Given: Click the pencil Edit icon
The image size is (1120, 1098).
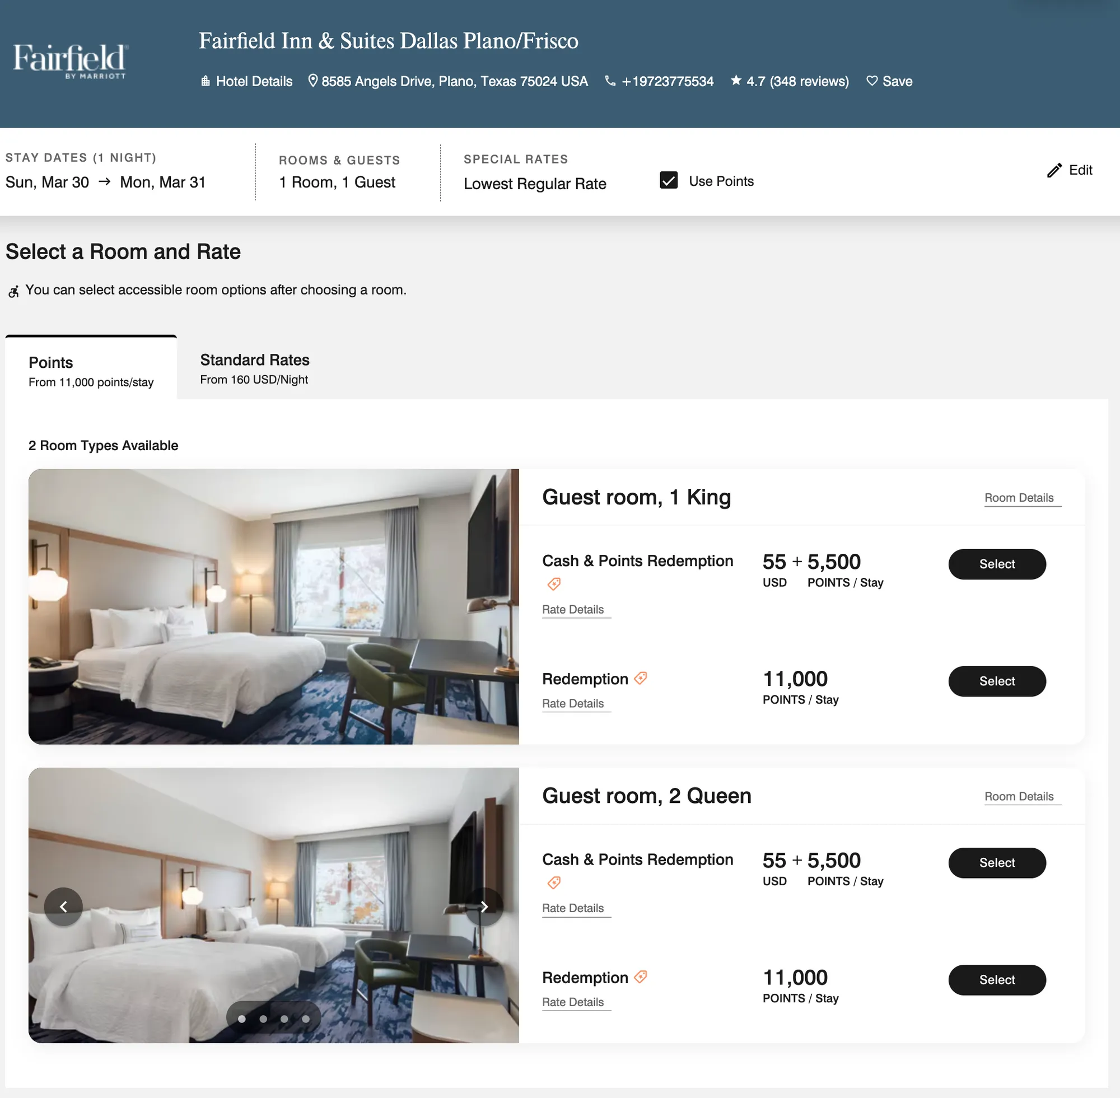Looking at the screenshot, I should (1054, 170).
